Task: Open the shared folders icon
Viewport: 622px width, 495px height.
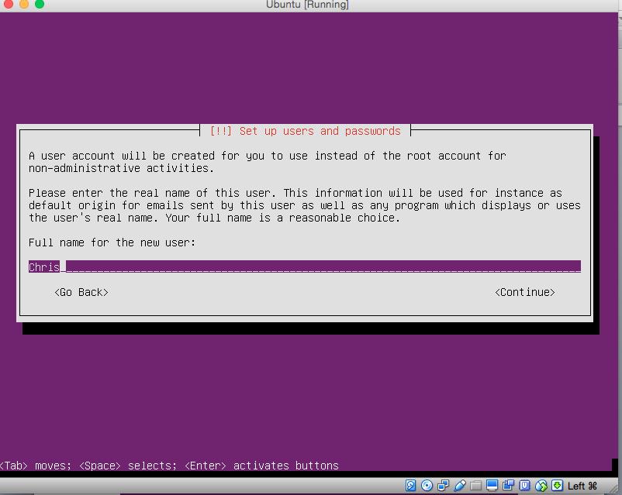Action: [x=475, y=485]
